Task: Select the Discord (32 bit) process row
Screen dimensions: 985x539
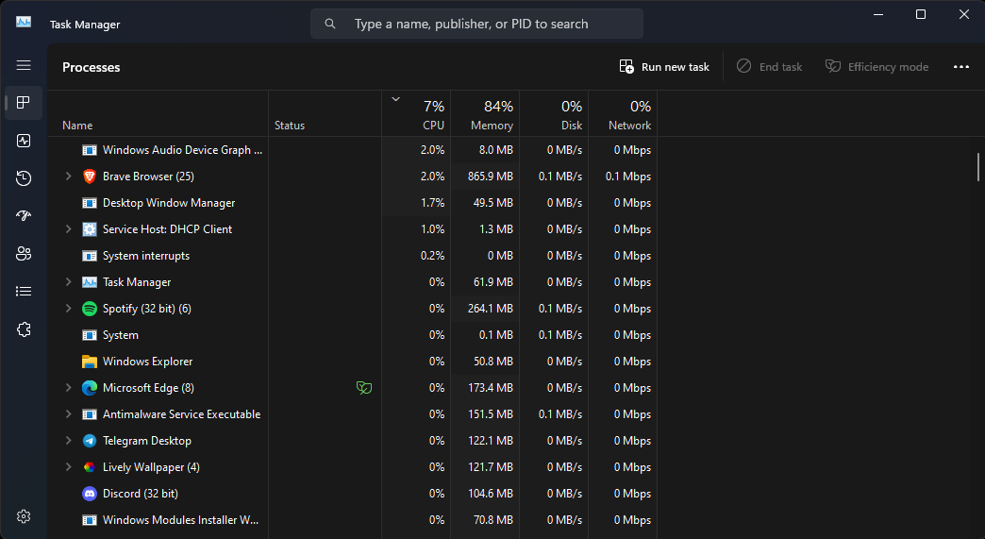Action: (140, 494)
